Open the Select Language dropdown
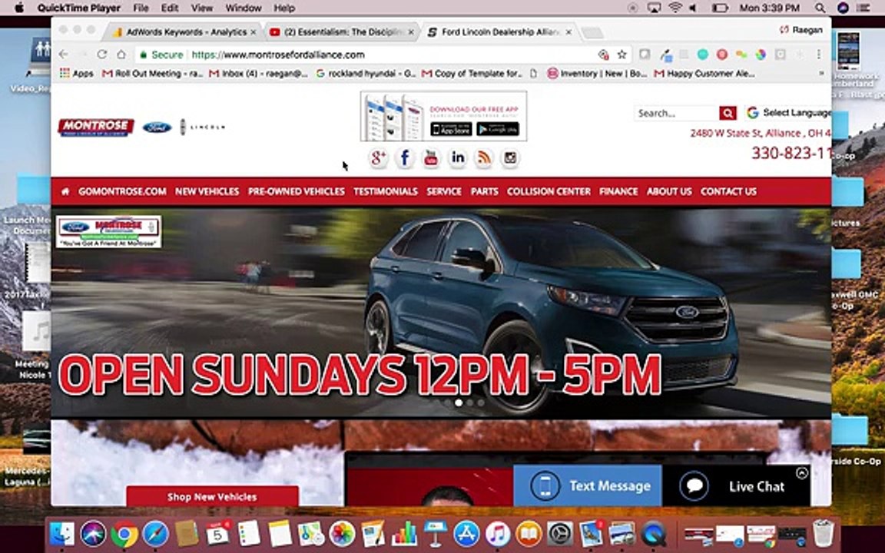 pos(788,113)
